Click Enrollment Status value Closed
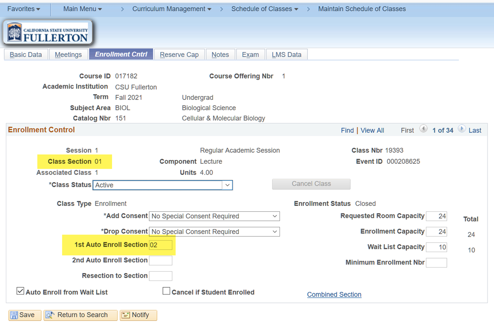 pos(365,204)
